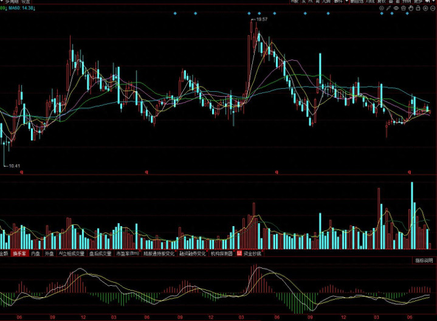Select the 换手率 indicator tab
The height and width of the screenshot is (321, 437).
(19, 254)
